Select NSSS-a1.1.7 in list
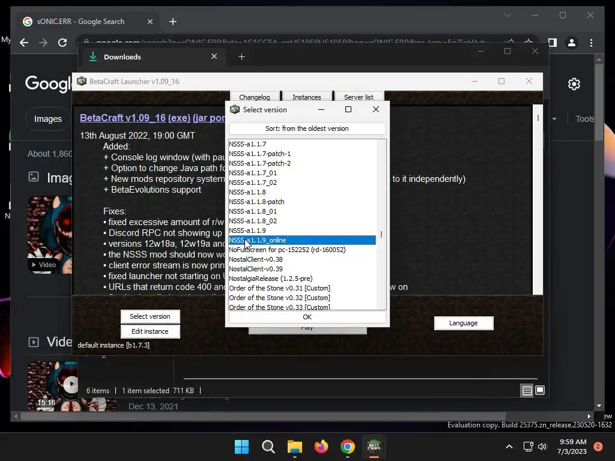 [302, 144]
